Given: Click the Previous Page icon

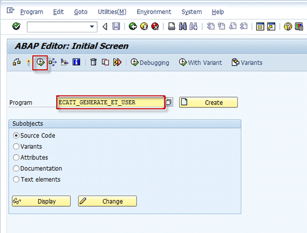Looking at the screenshot, I should [222, 26].
